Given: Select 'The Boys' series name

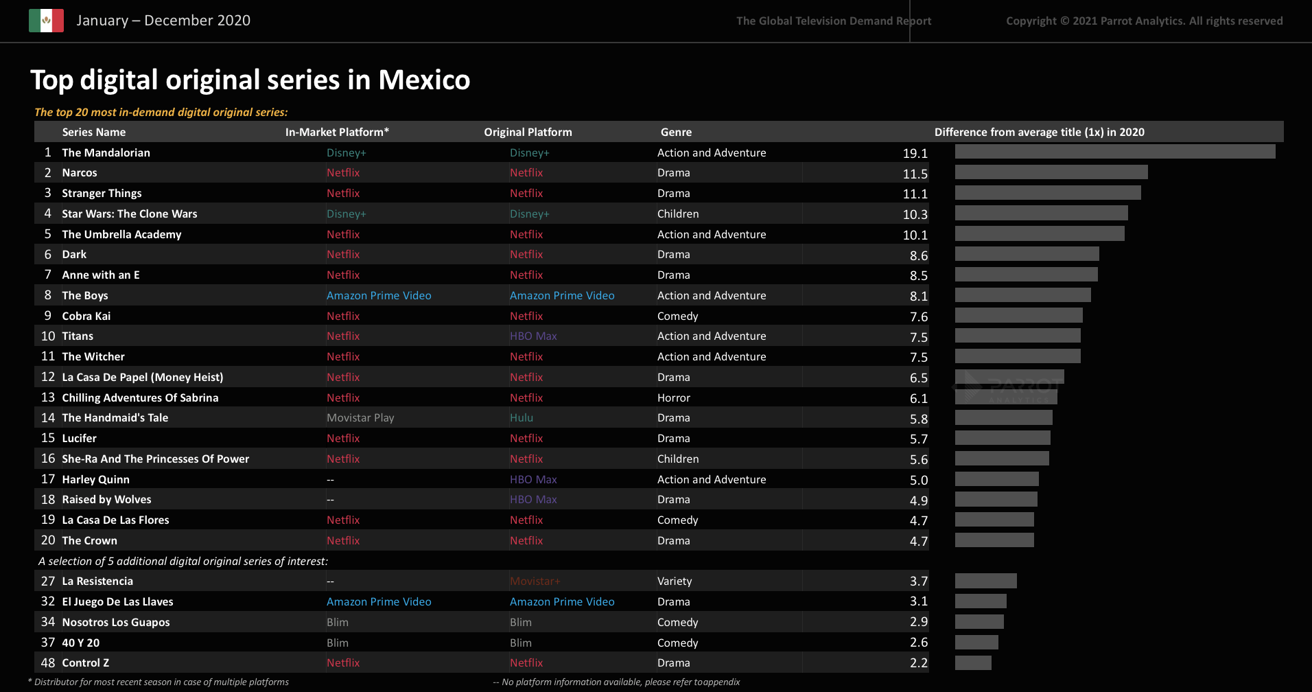Looking at the screenshot, I should 85,295.
